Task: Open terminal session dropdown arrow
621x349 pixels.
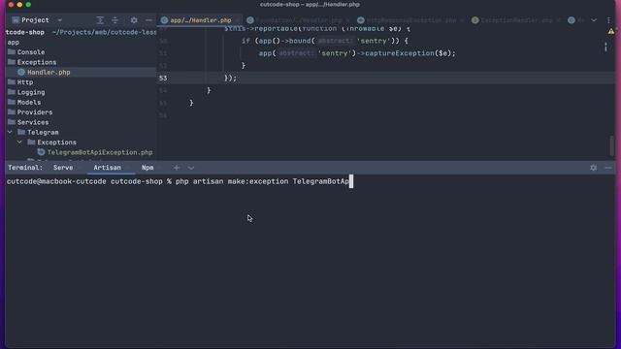Action: 191,168
